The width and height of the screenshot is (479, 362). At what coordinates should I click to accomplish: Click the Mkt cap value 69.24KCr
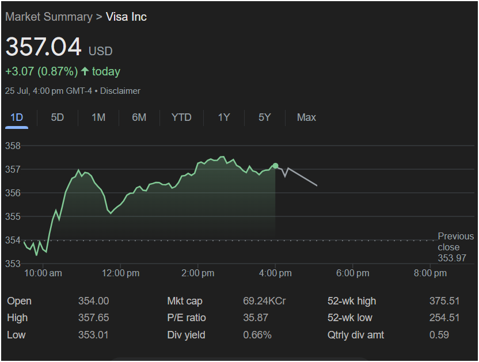(265, 301)
